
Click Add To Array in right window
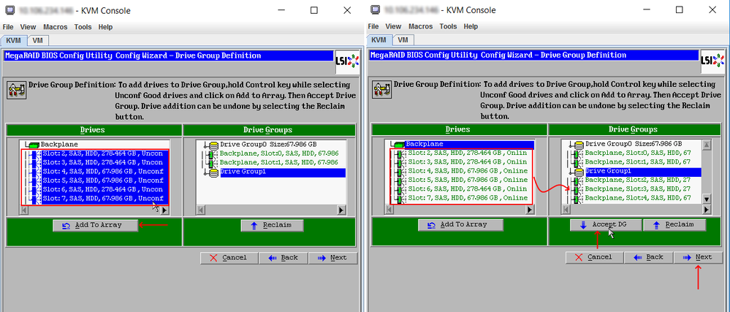pyautogui.click(x=460, y=224)
